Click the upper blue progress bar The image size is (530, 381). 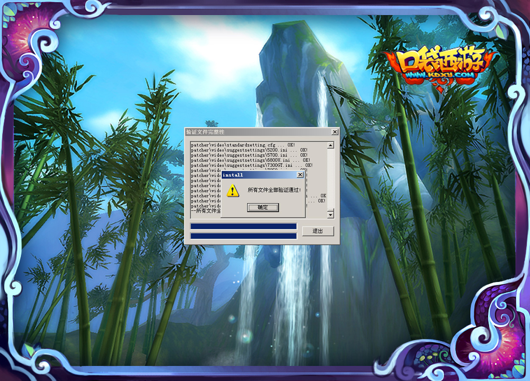243,226
